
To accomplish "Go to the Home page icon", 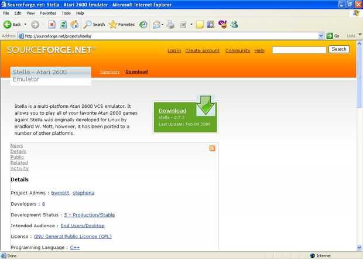I will [74, 25].
